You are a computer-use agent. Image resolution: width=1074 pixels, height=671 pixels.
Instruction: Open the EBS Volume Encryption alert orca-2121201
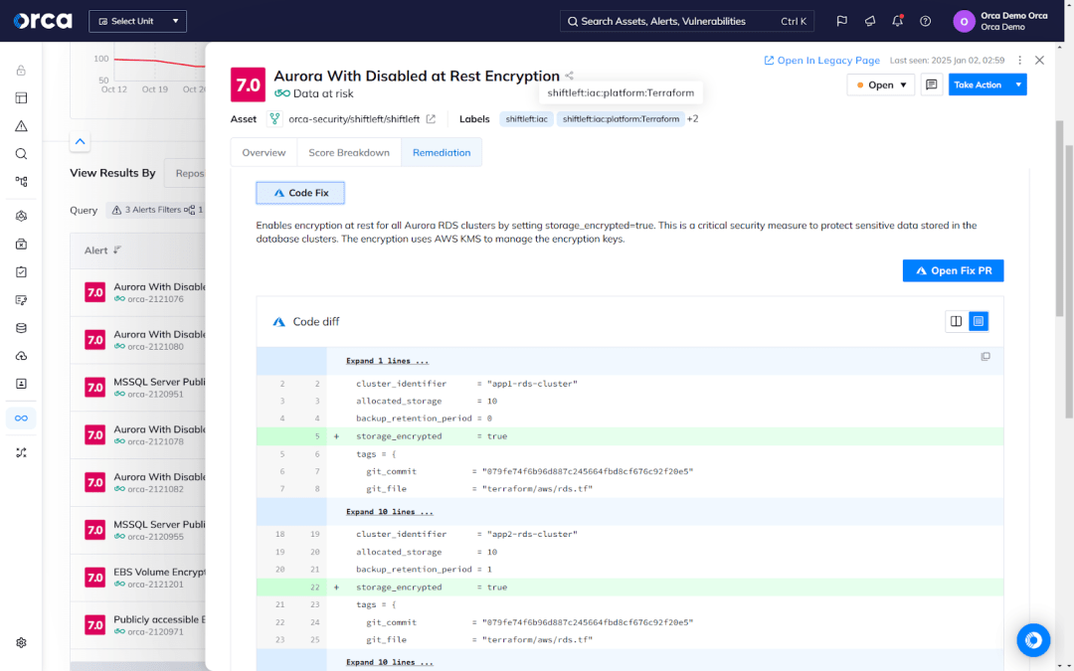(137, 578)
